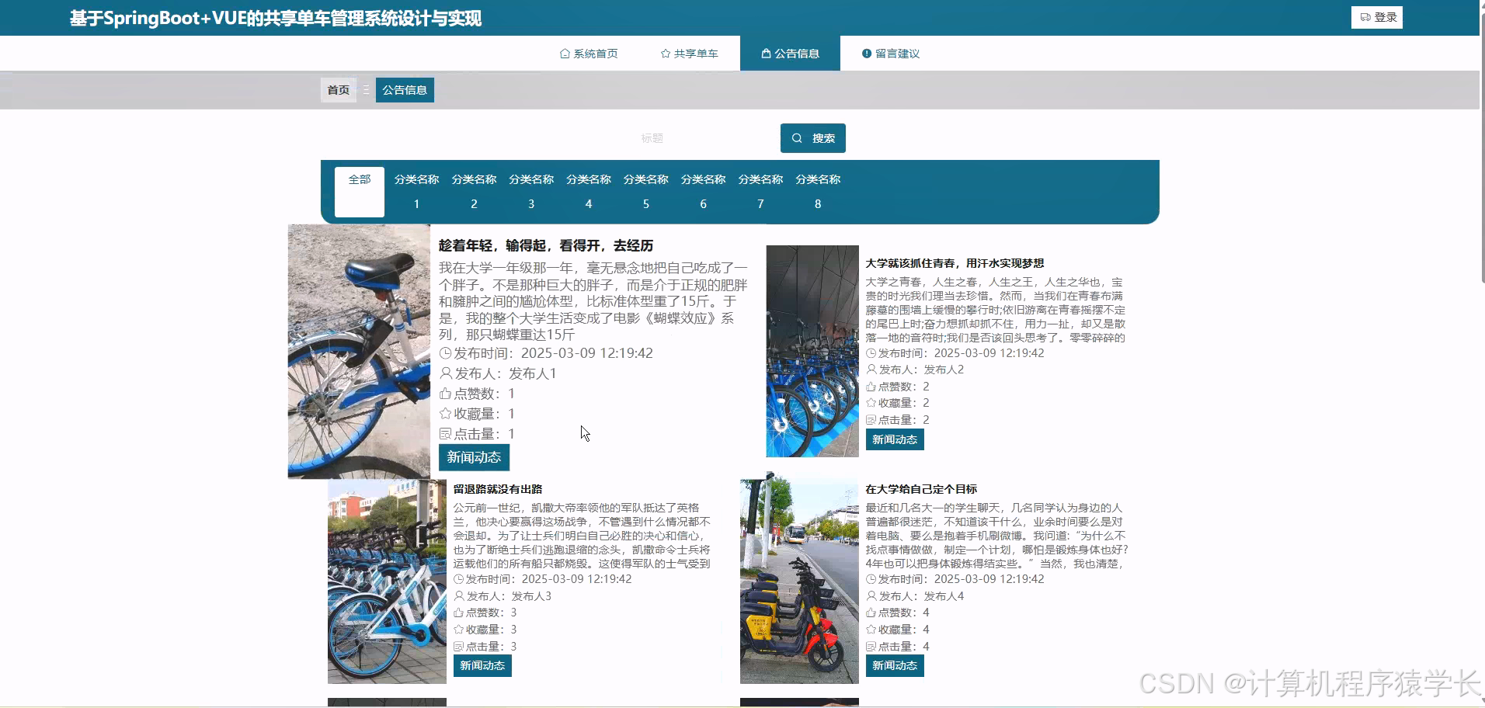This screenshot has height=708, width=1485.
Task: Click the yellow bikes article thumbnail
Action: tap(798, 579)
